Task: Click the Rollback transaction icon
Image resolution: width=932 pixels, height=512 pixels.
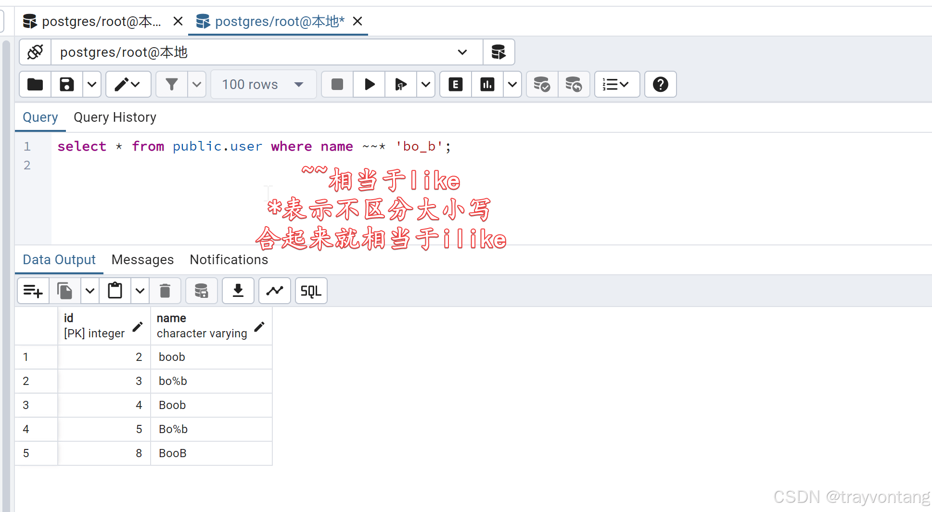Action: pos(574,85)
